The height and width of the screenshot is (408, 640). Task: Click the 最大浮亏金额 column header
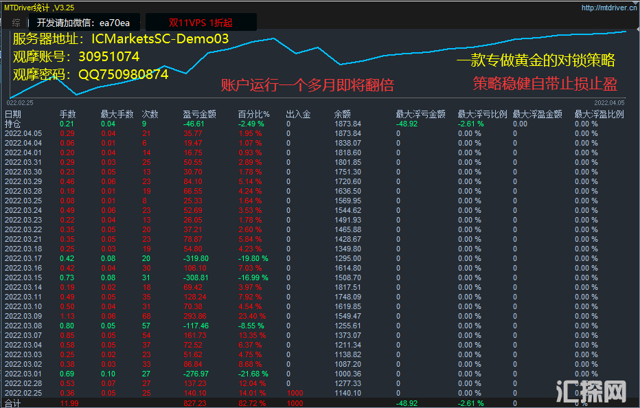[421, 114]
